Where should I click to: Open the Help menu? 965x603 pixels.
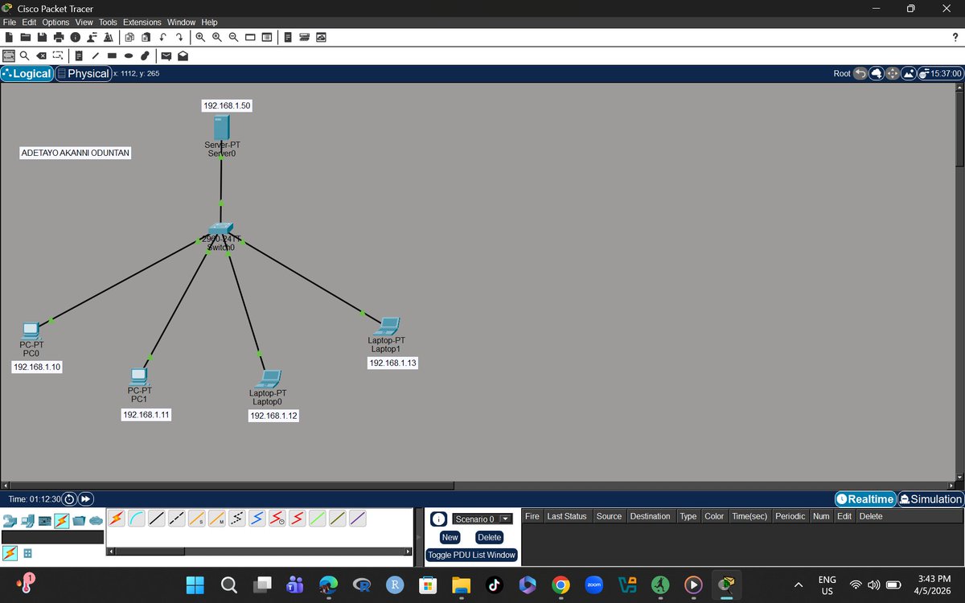click(209, 22)
